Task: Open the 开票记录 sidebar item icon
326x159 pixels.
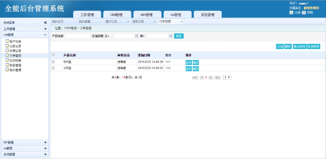Action: click(x=7, y=51)
